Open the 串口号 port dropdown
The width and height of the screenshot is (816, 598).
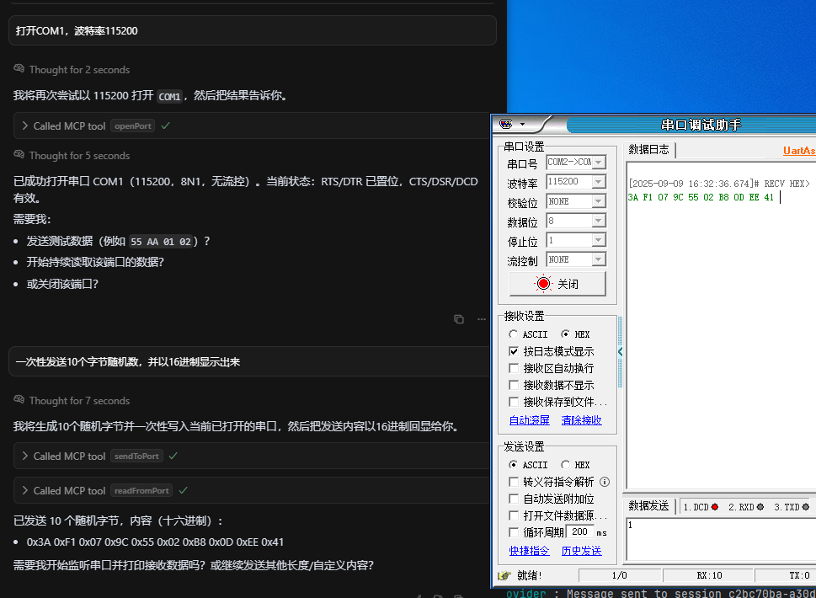(x=599, y=163)
